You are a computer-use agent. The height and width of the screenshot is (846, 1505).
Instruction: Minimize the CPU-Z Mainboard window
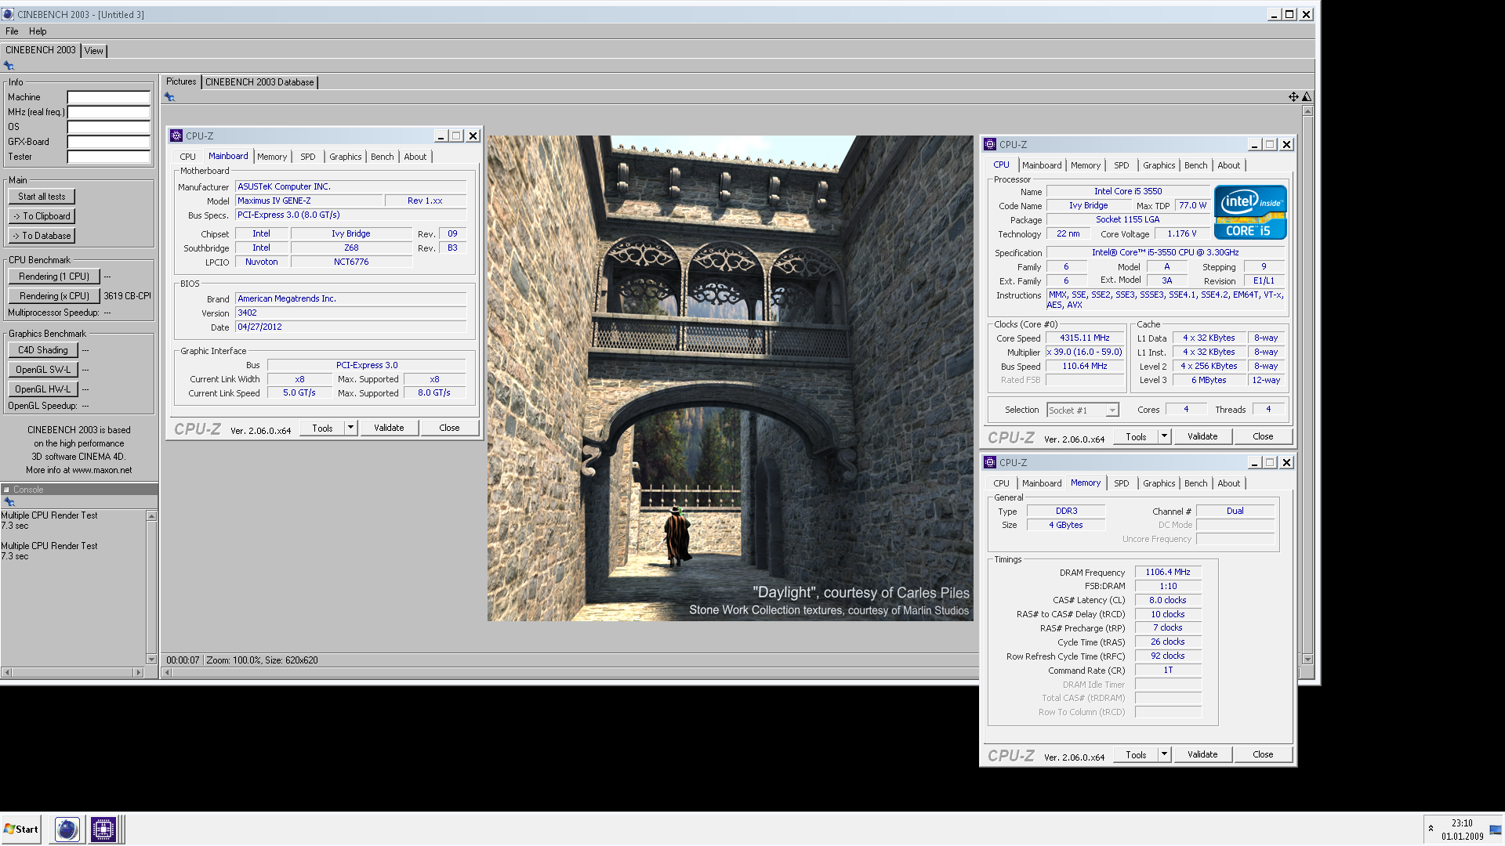(441, 136)
